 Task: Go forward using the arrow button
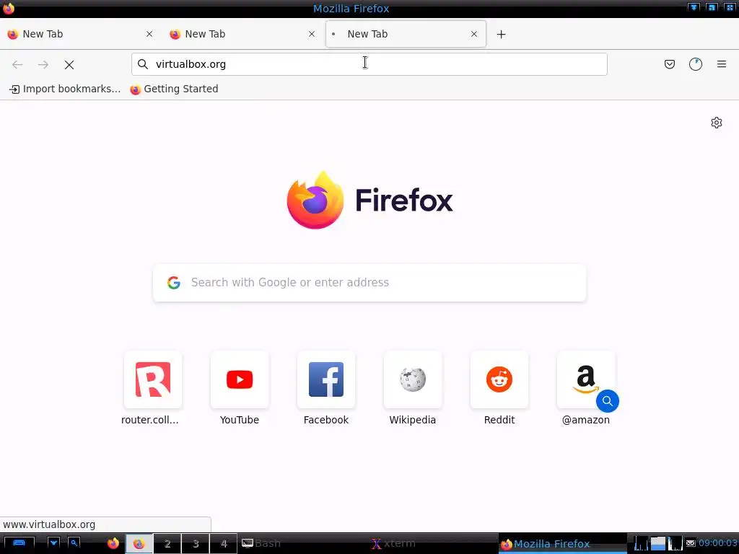[43, 64]
